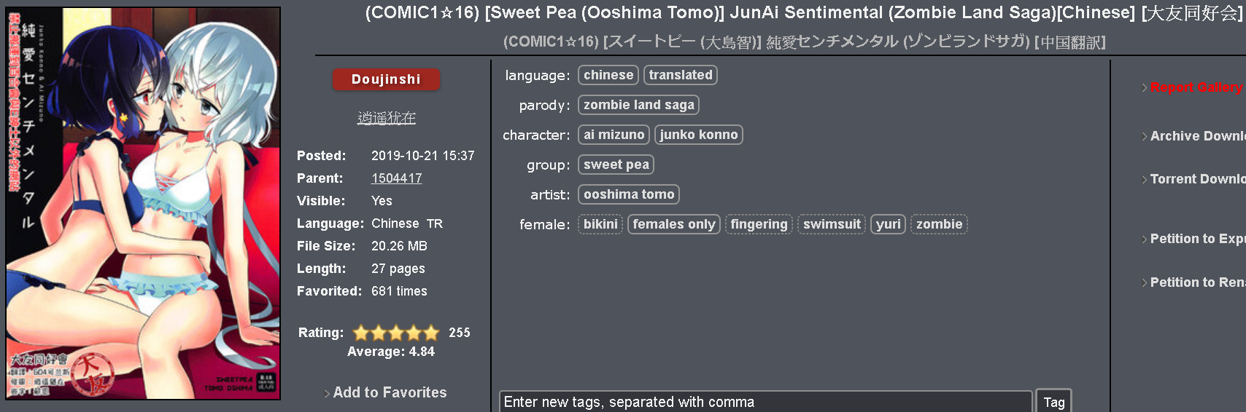Click the 'zombie land saga' parody tag
The width and height of the screenshot is (1246, 412).
(x=638, y=105)
